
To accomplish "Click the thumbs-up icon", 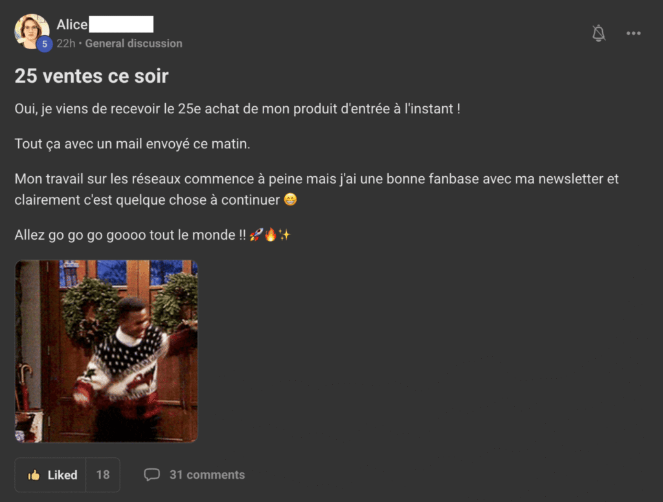I will click(x=34, y=475).
